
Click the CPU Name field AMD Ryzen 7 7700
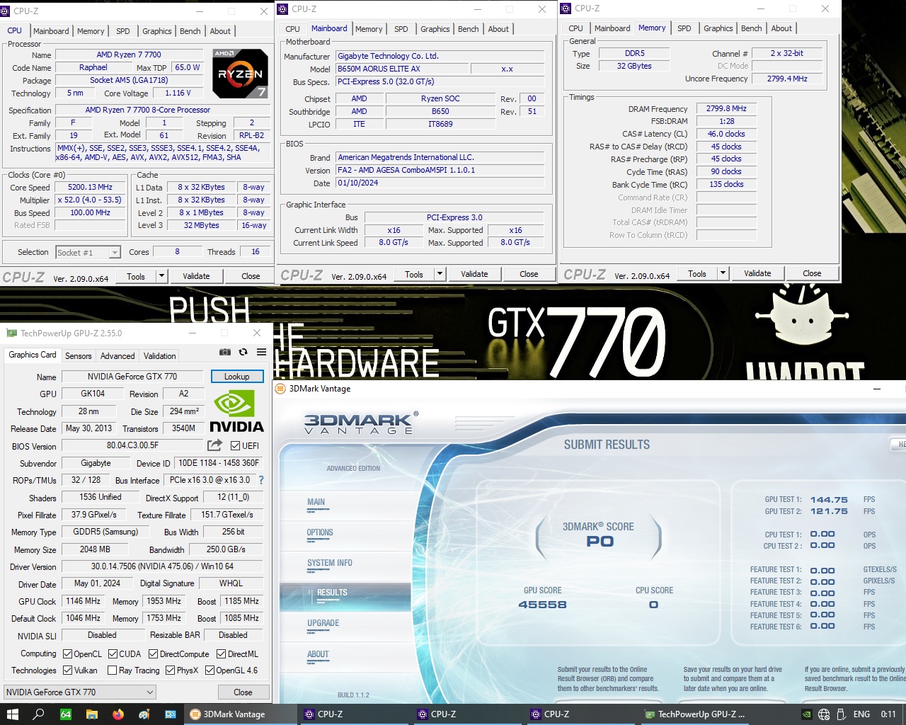(x=129, y=55)
